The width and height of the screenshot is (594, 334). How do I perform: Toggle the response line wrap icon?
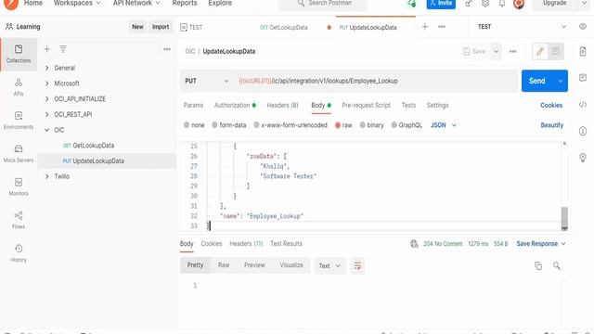coord(357,266)
